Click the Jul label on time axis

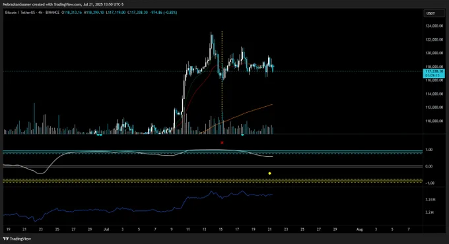tap(106, 229)
